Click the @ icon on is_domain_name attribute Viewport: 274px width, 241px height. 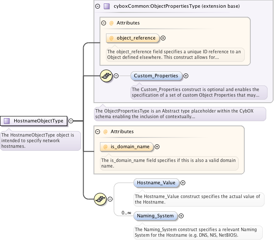tap(106, 147)
